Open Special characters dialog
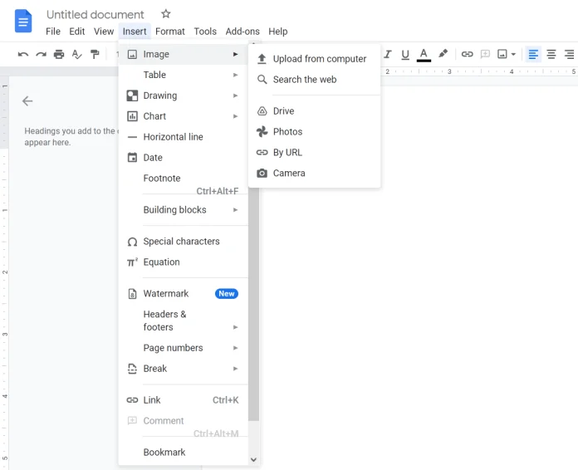This screenshot has height=470, width=578. pos(183,242)
